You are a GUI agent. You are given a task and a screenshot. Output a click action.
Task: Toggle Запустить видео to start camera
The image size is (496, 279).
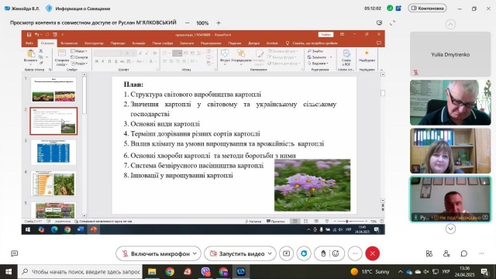pyautogui.click(x=237, y=253)
